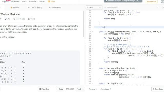Viewport: 164px width, 92px height.
Task: Click the 'public int log(int n){' line
Action: [x=111, y=84]
